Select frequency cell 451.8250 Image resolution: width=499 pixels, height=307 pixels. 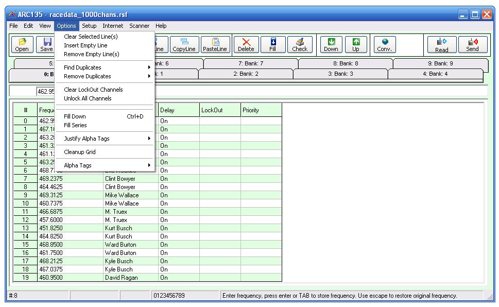tap(71, 228)
